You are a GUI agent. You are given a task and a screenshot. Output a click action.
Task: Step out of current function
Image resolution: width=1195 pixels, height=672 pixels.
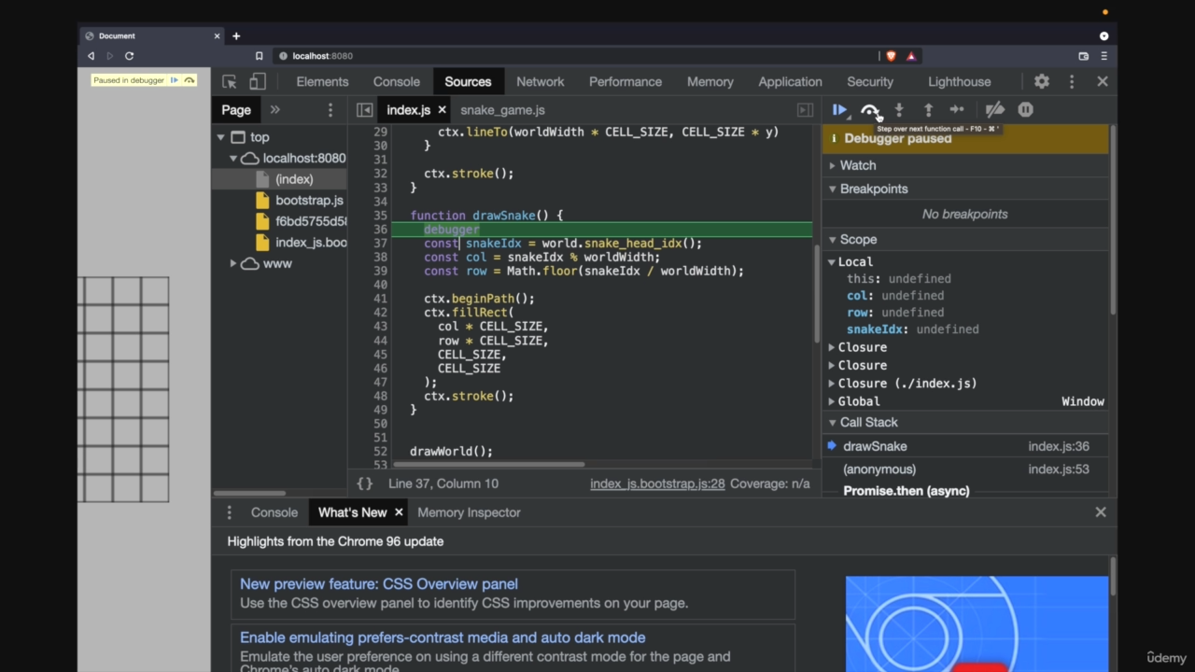coord(928,110)
